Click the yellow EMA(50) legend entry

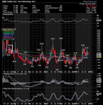pyautogui.click(x=8, y=31)
